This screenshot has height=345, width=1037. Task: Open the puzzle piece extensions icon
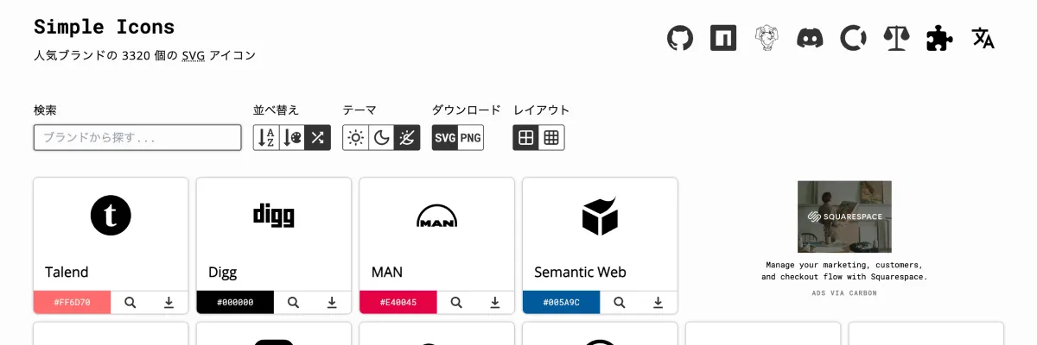click(x=939, y=38)
